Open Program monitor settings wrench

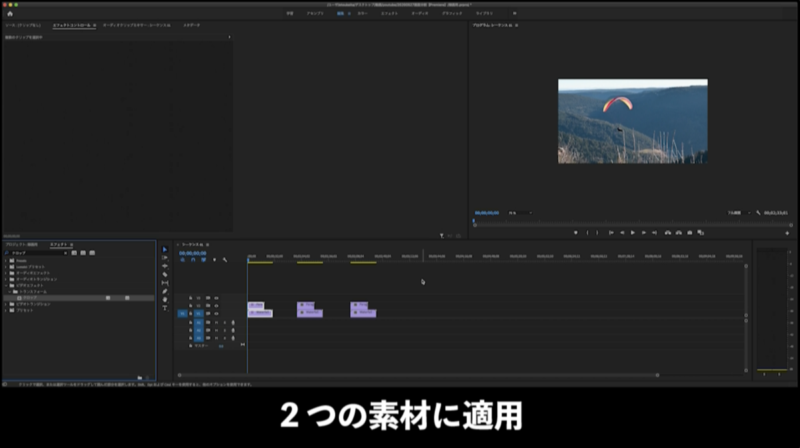click(x=758, y=213)
